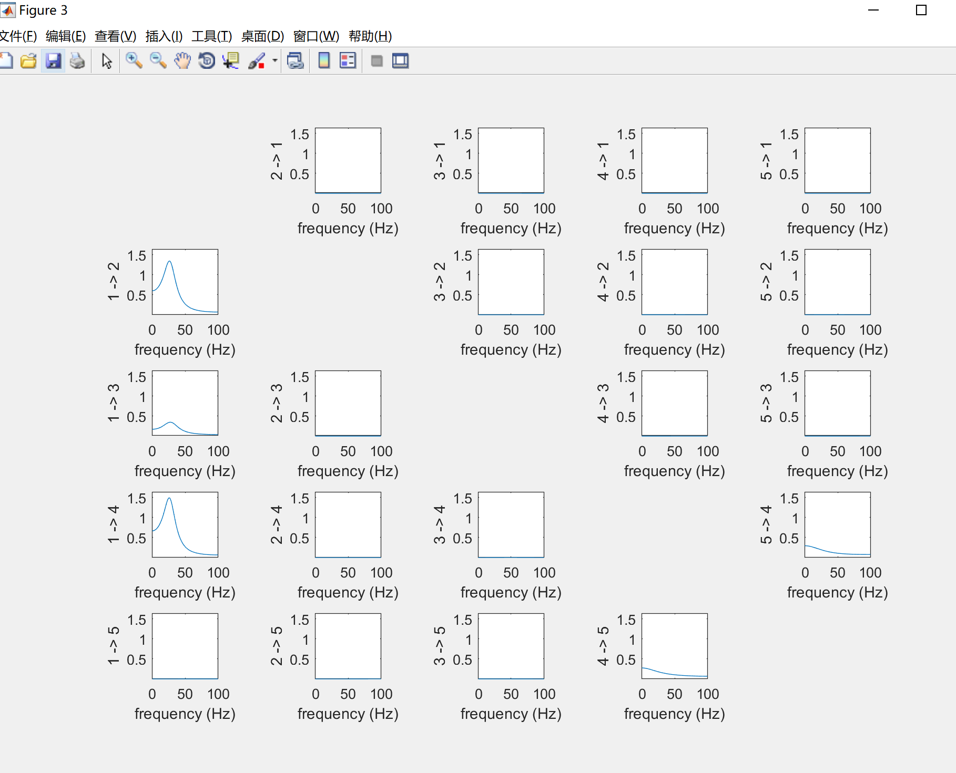Toggle Zoom Out mode
956x773 pixels.
(158, 60)
